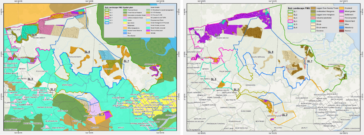The height and width of the screenshot is (135, 364).
Task: Click 'Social Management Proposal' legend label
Action: (160, 23)
